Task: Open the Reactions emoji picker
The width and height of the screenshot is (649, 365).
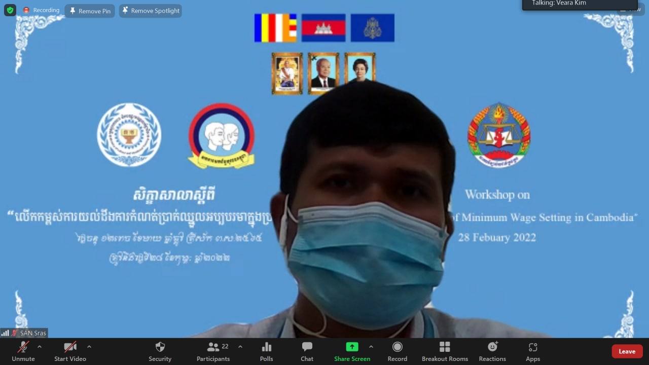Action: coord(492,351)
